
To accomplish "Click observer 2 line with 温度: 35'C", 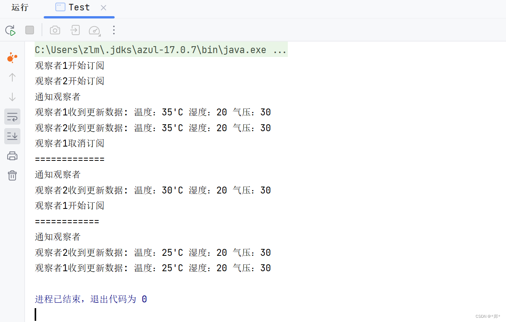I will pos(153,128).
